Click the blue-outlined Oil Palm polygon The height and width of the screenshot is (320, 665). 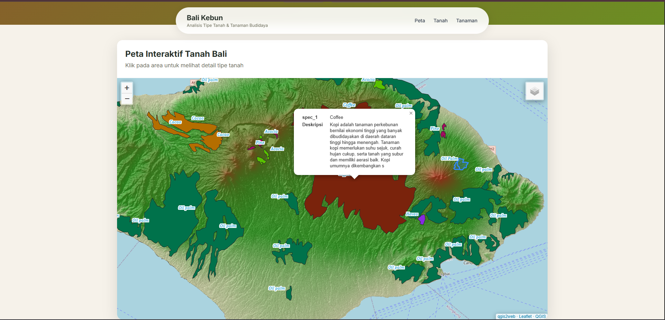pyautogui.click(x=461, y=165)
